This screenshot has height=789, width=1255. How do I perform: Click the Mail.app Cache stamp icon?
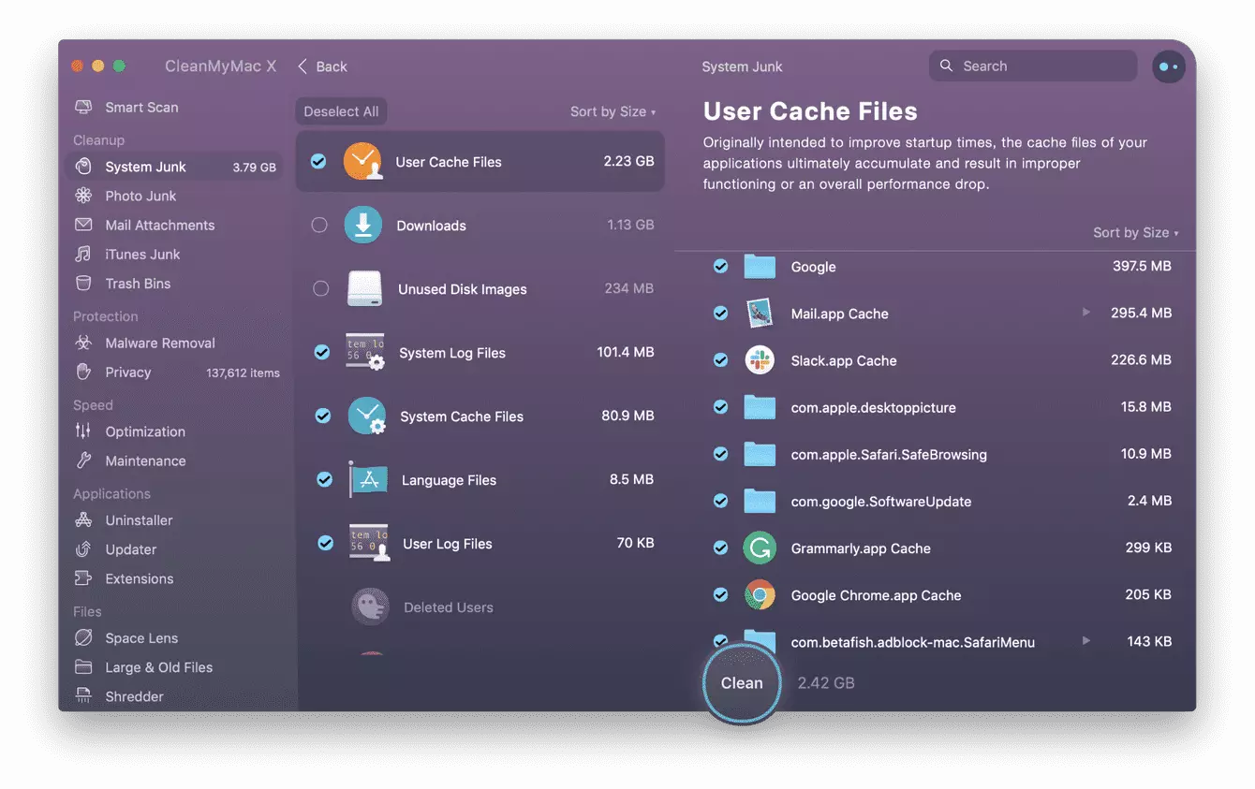[x=760, y=314]
